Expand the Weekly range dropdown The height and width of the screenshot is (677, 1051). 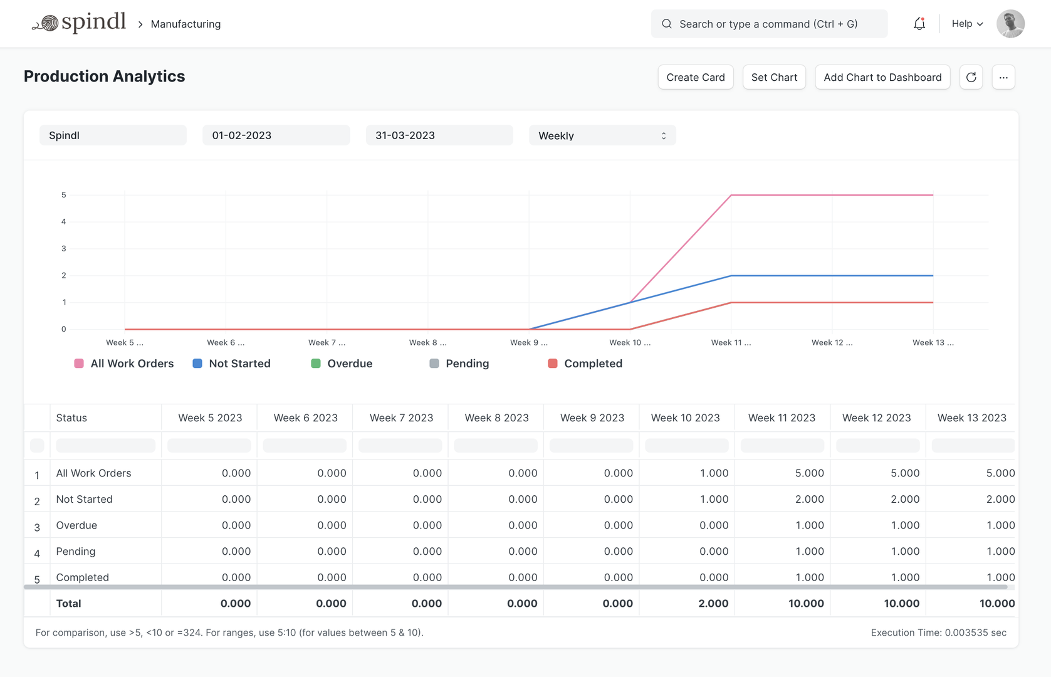click(602, 135)
